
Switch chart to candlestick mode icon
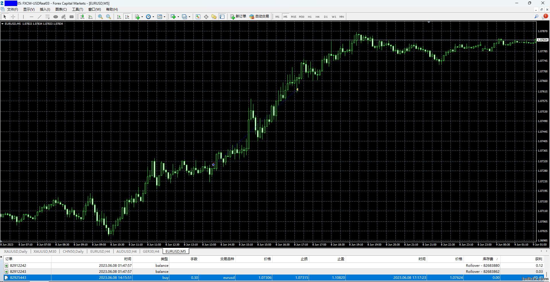[82, 17]
